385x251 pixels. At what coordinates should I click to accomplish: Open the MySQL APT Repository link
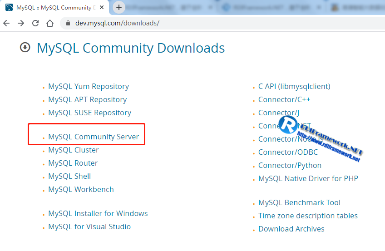tap(88, 99)
